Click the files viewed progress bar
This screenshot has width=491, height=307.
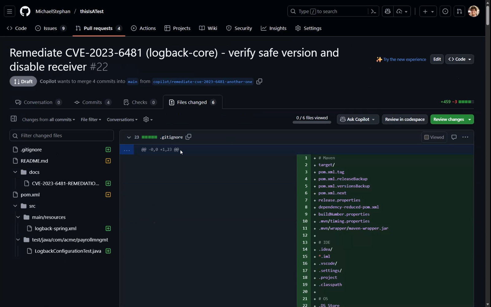coord(312,122)
